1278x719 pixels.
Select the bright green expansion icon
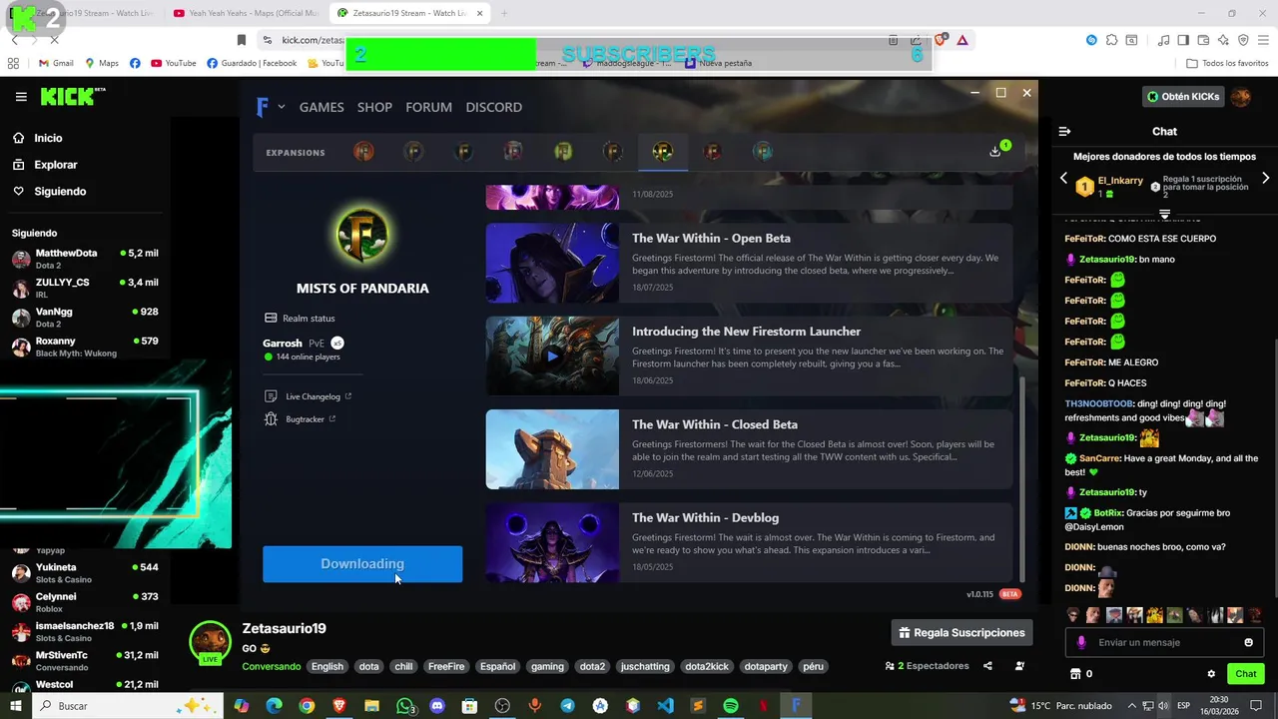[563, 151]
